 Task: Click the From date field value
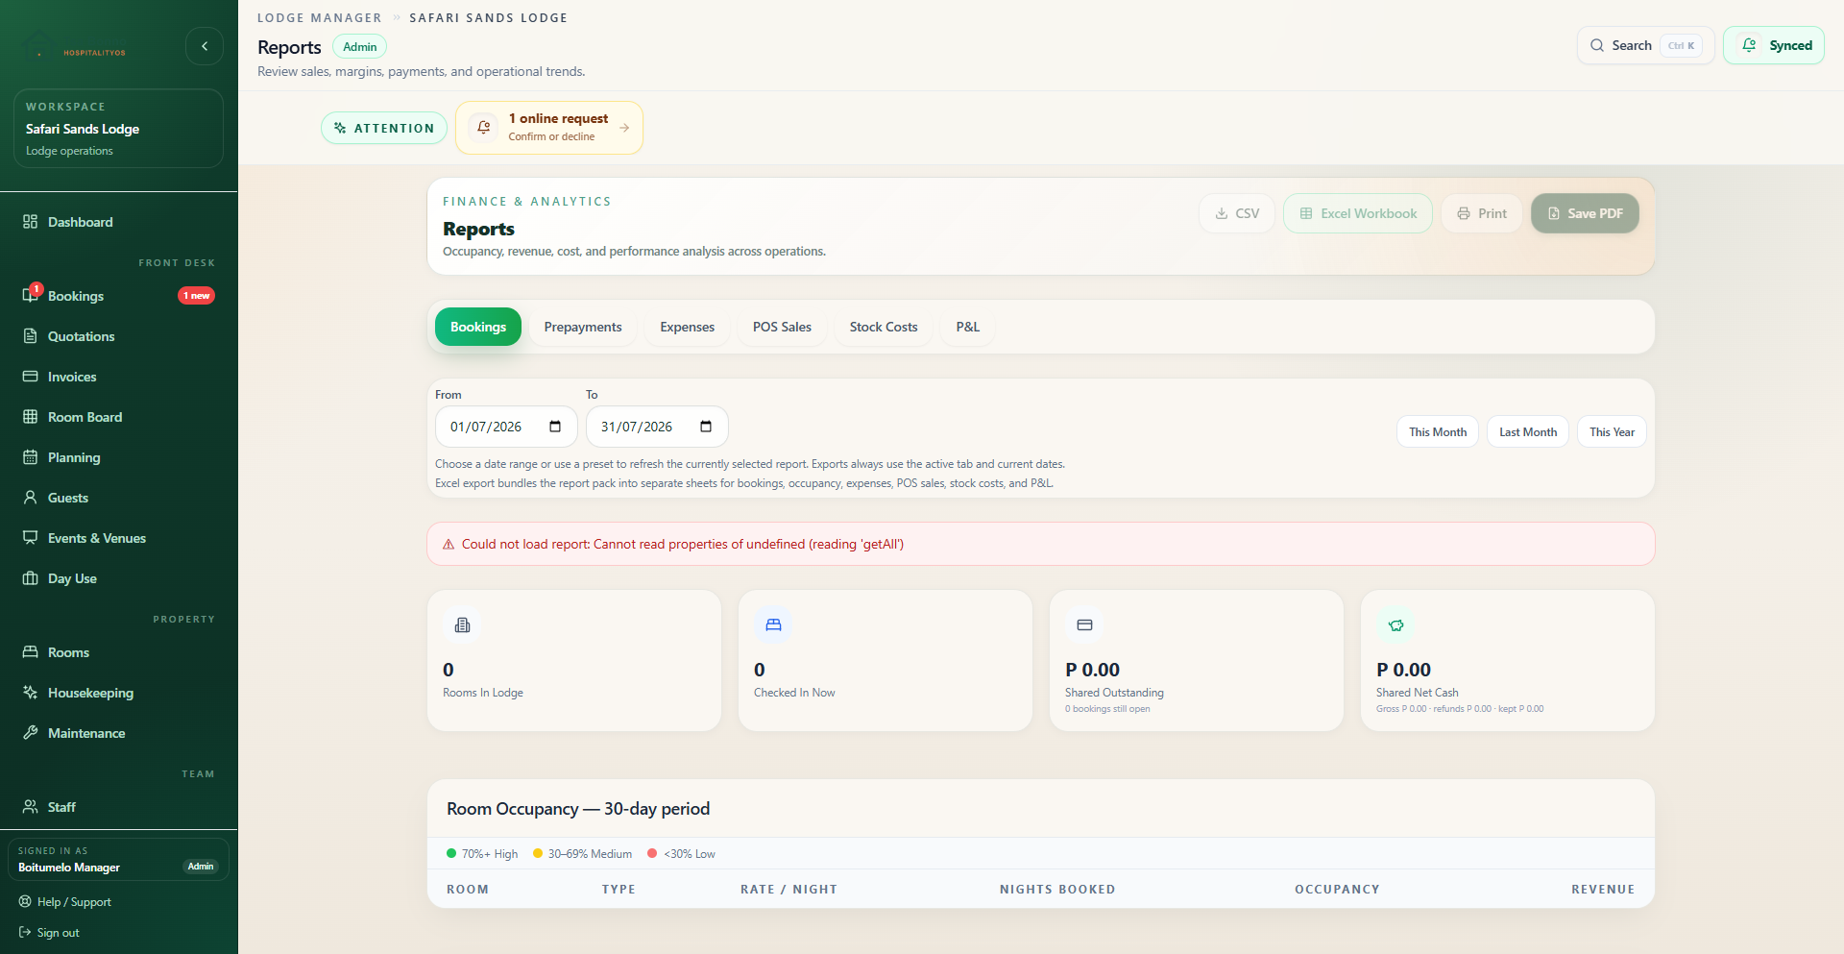pos(486,427)
